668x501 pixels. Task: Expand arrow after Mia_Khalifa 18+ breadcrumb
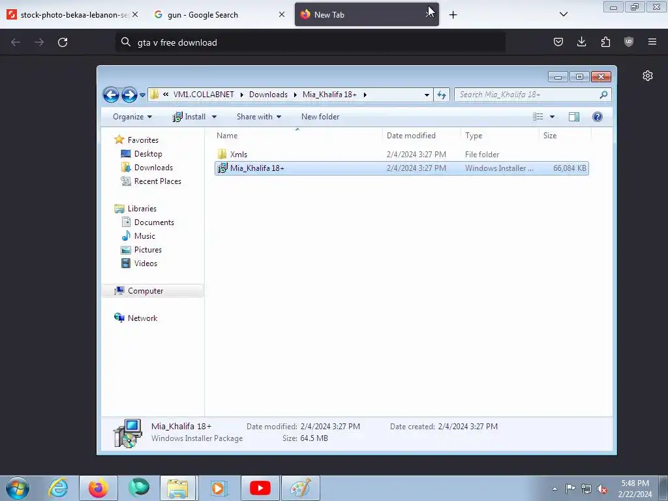[x=365, y=95]
